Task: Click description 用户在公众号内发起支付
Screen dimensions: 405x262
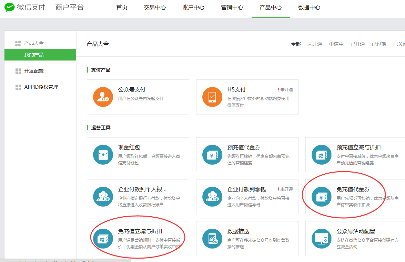Action: (x=141, y=99)
